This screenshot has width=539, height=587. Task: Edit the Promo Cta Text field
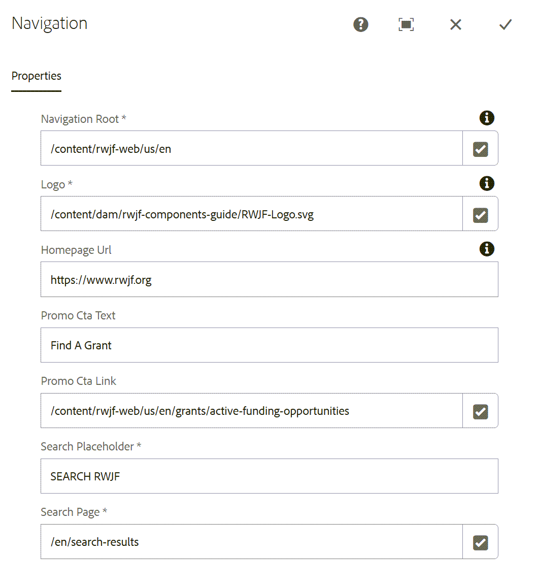coord(269,345)
